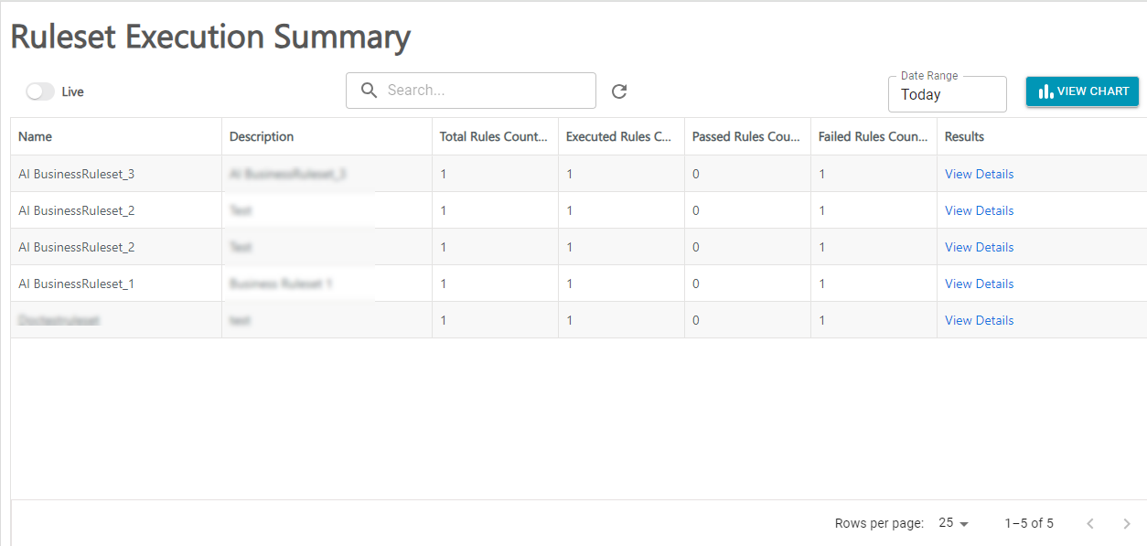Sort by the Description column header

(x=262, y=136)
